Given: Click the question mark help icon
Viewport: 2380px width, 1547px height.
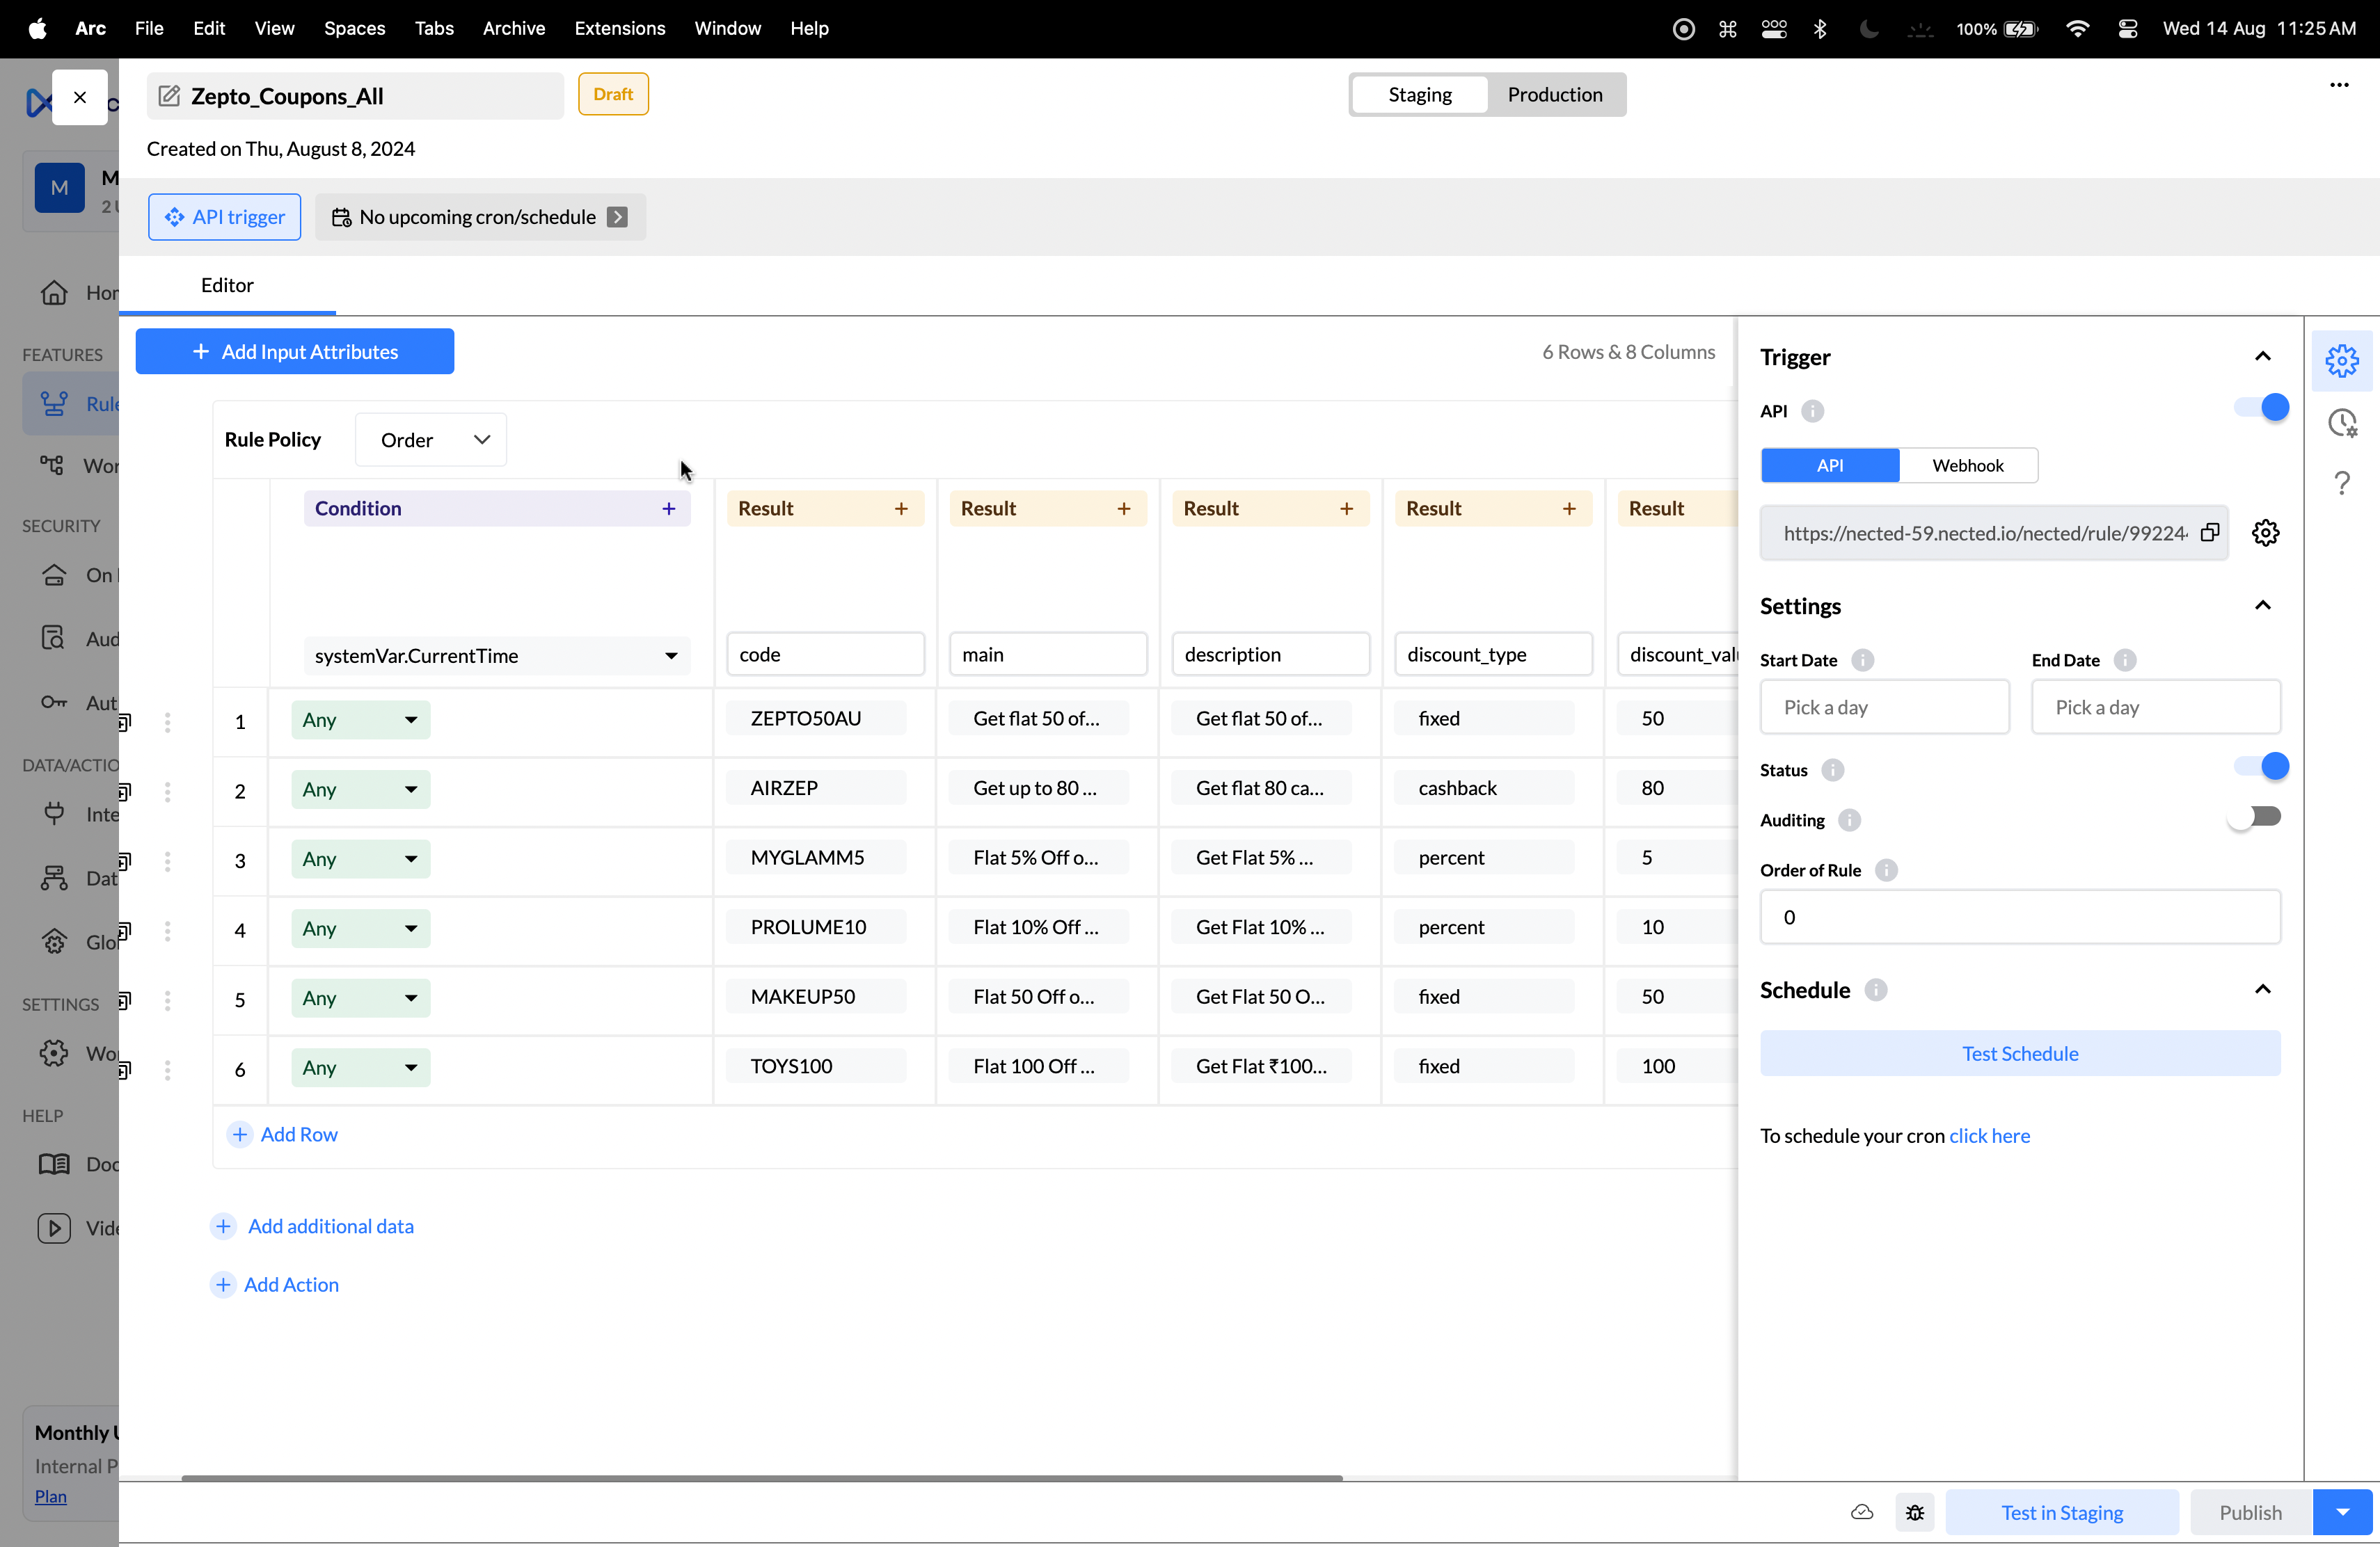Looking at the screenshot, I should pyautogui.click(x=2341, y=483).
